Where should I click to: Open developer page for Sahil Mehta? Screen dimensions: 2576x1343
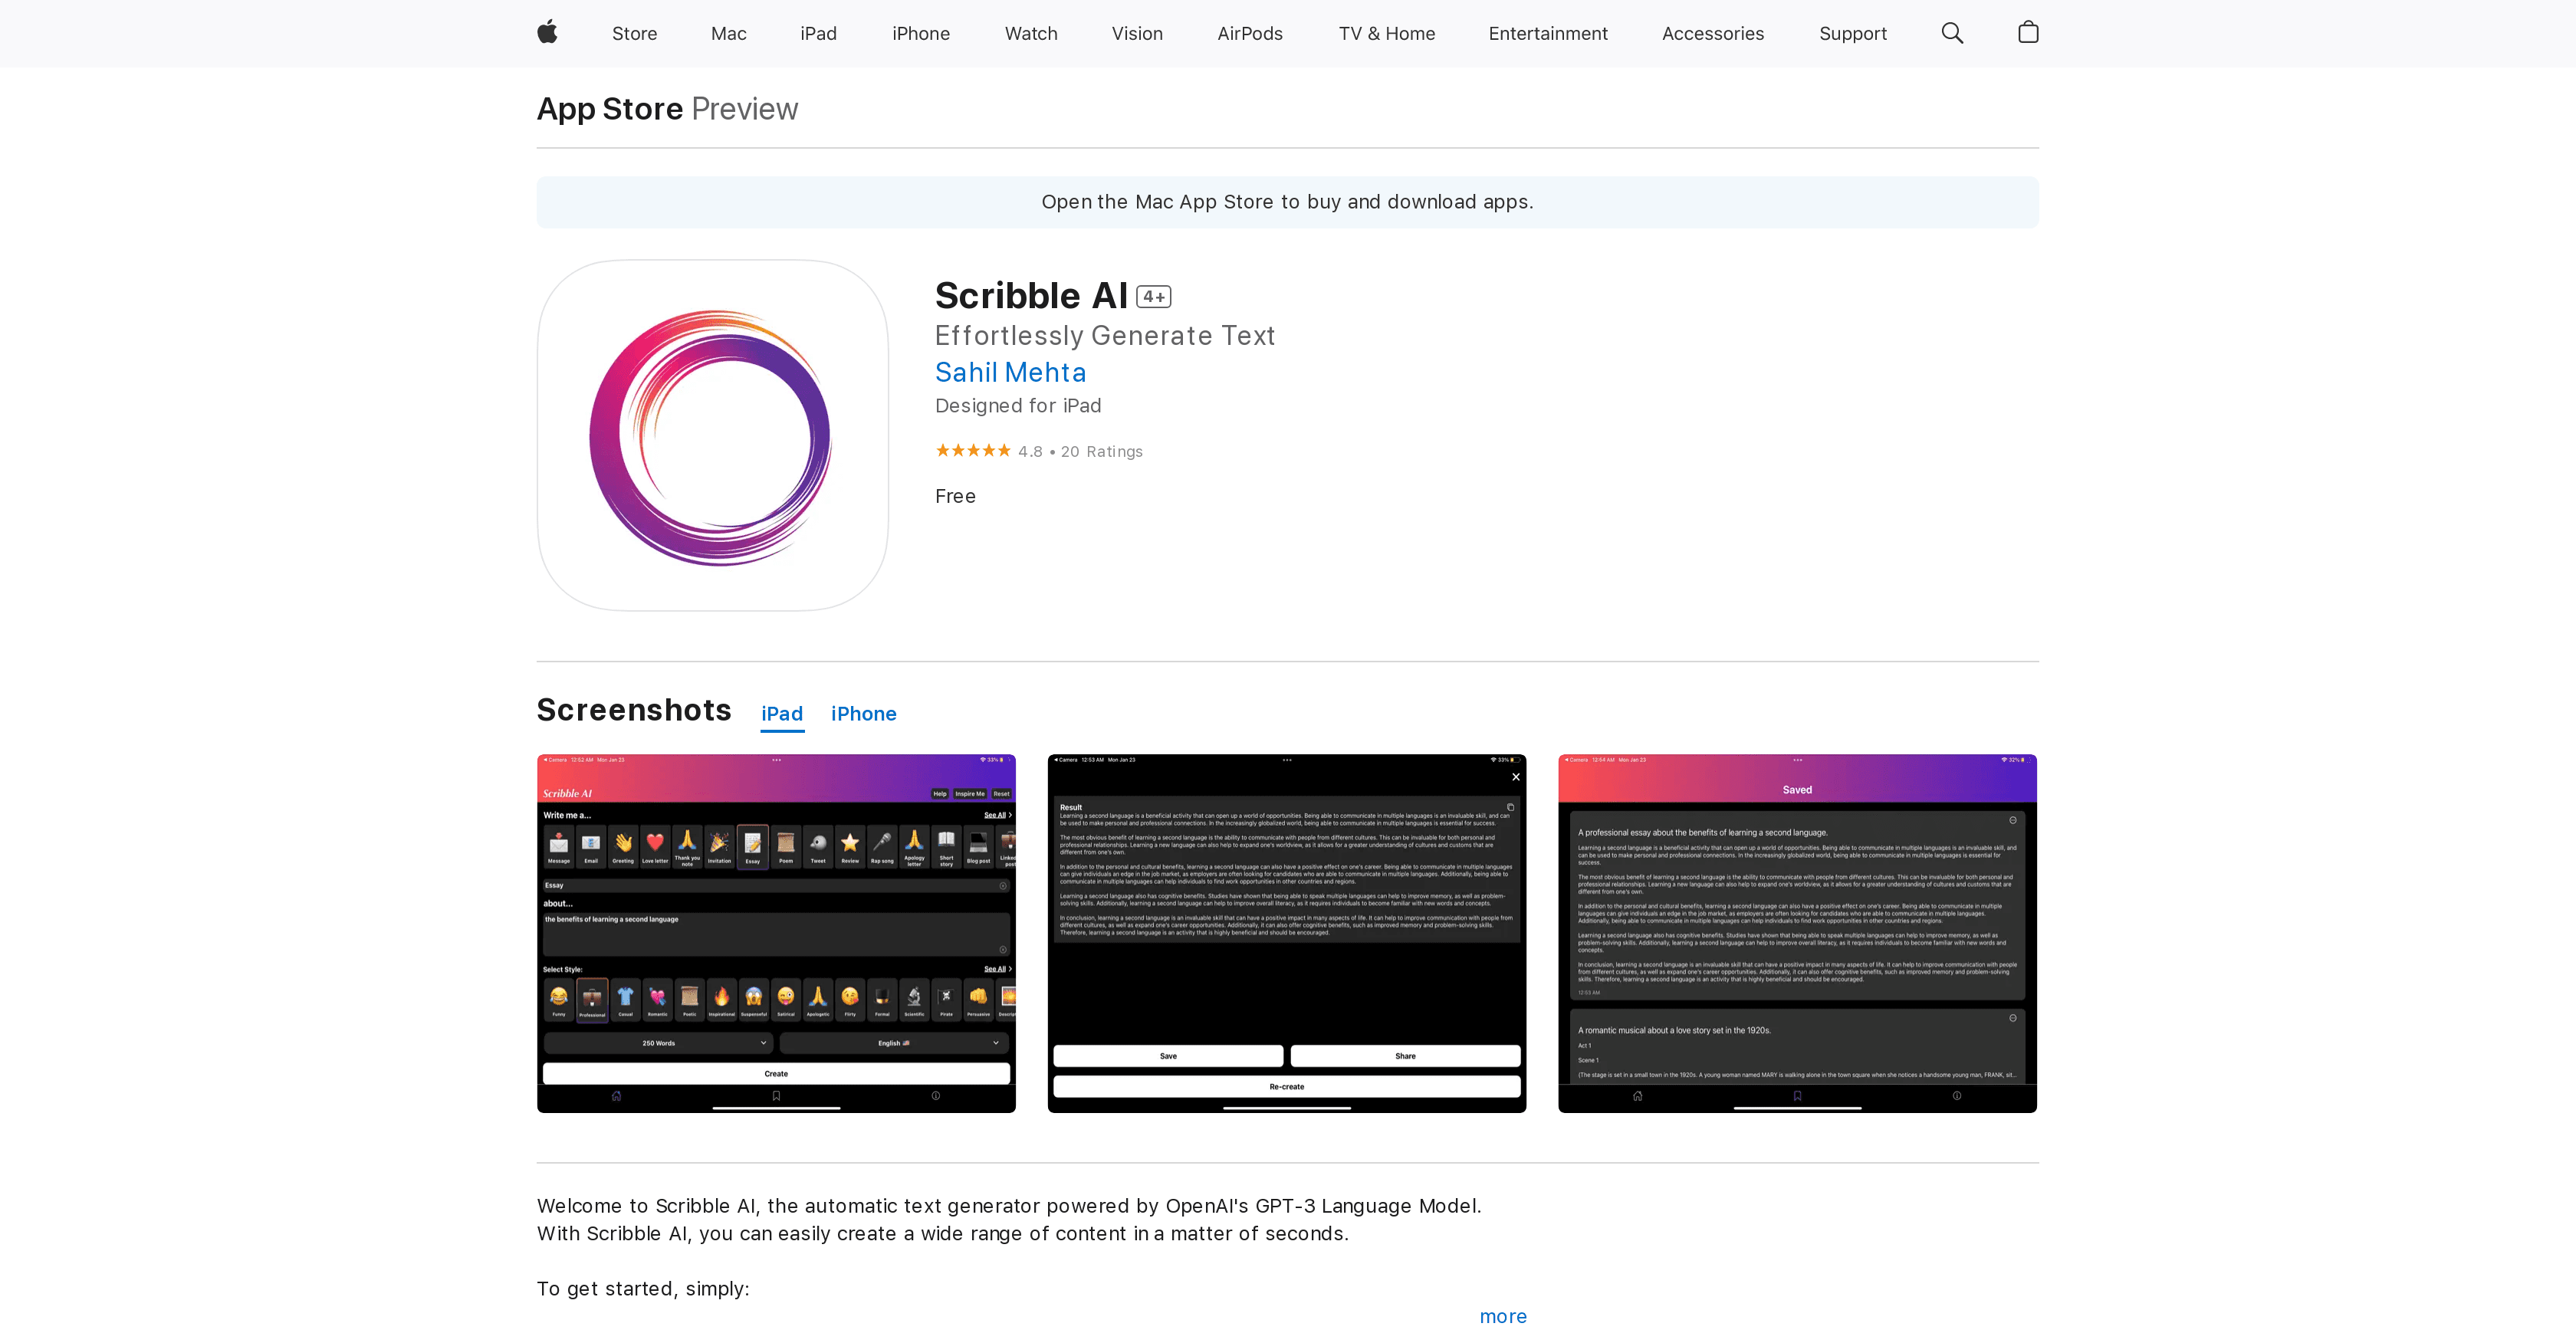[1010, 372]
